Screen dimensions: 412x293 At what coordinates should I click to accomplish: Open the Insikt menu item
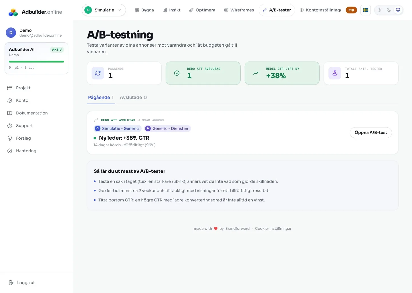point(172,10)
